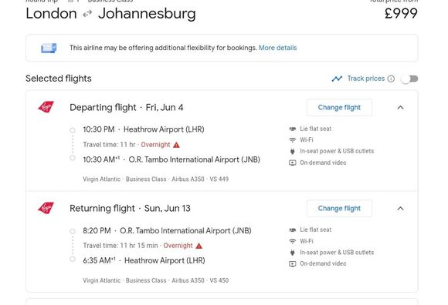This screenshot has width=448, height=305.
Task: Click the departing flight Wi-Fi icon
Action: (292, 140)
